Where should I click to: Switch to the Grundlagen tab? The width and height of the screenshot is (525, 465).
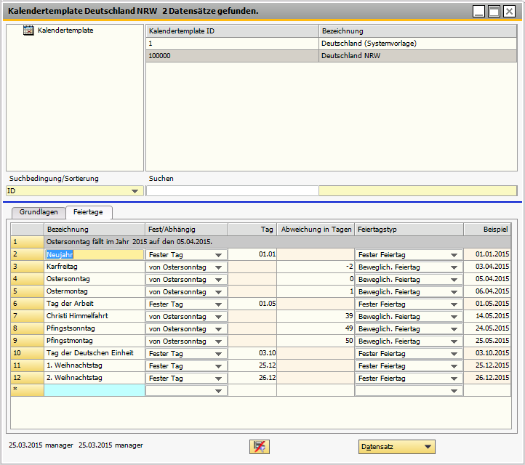39,213
